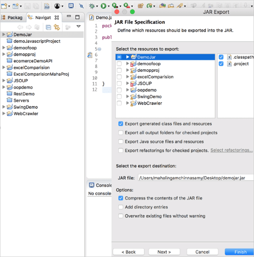Click the green Run button icon
This screenshot has height=257, width=254.
click(x=103, y=6)
